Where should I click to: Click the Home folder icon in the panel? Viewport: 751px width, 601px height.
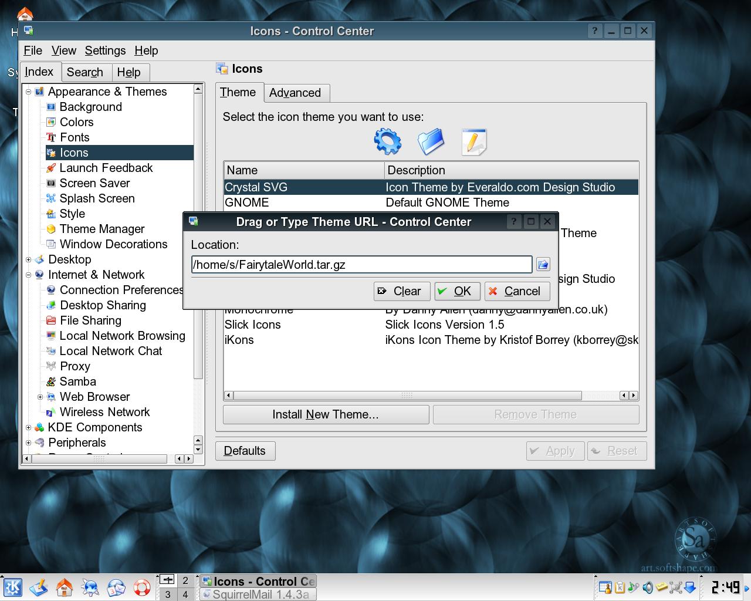[x=64, y=587]
